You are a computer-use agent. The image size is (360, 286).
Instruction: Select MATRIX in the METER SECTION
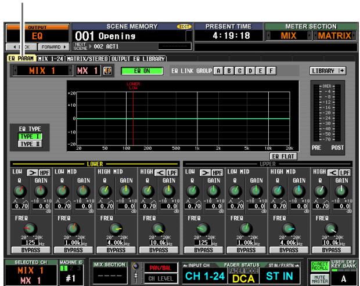point(334,35)
